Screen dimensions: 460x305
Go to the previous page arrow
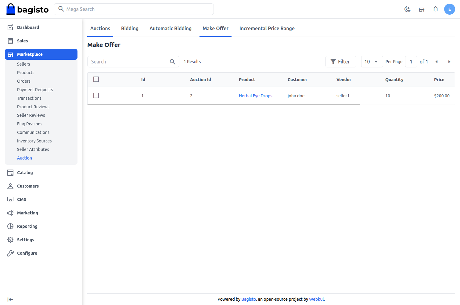[x=437, y=62]
